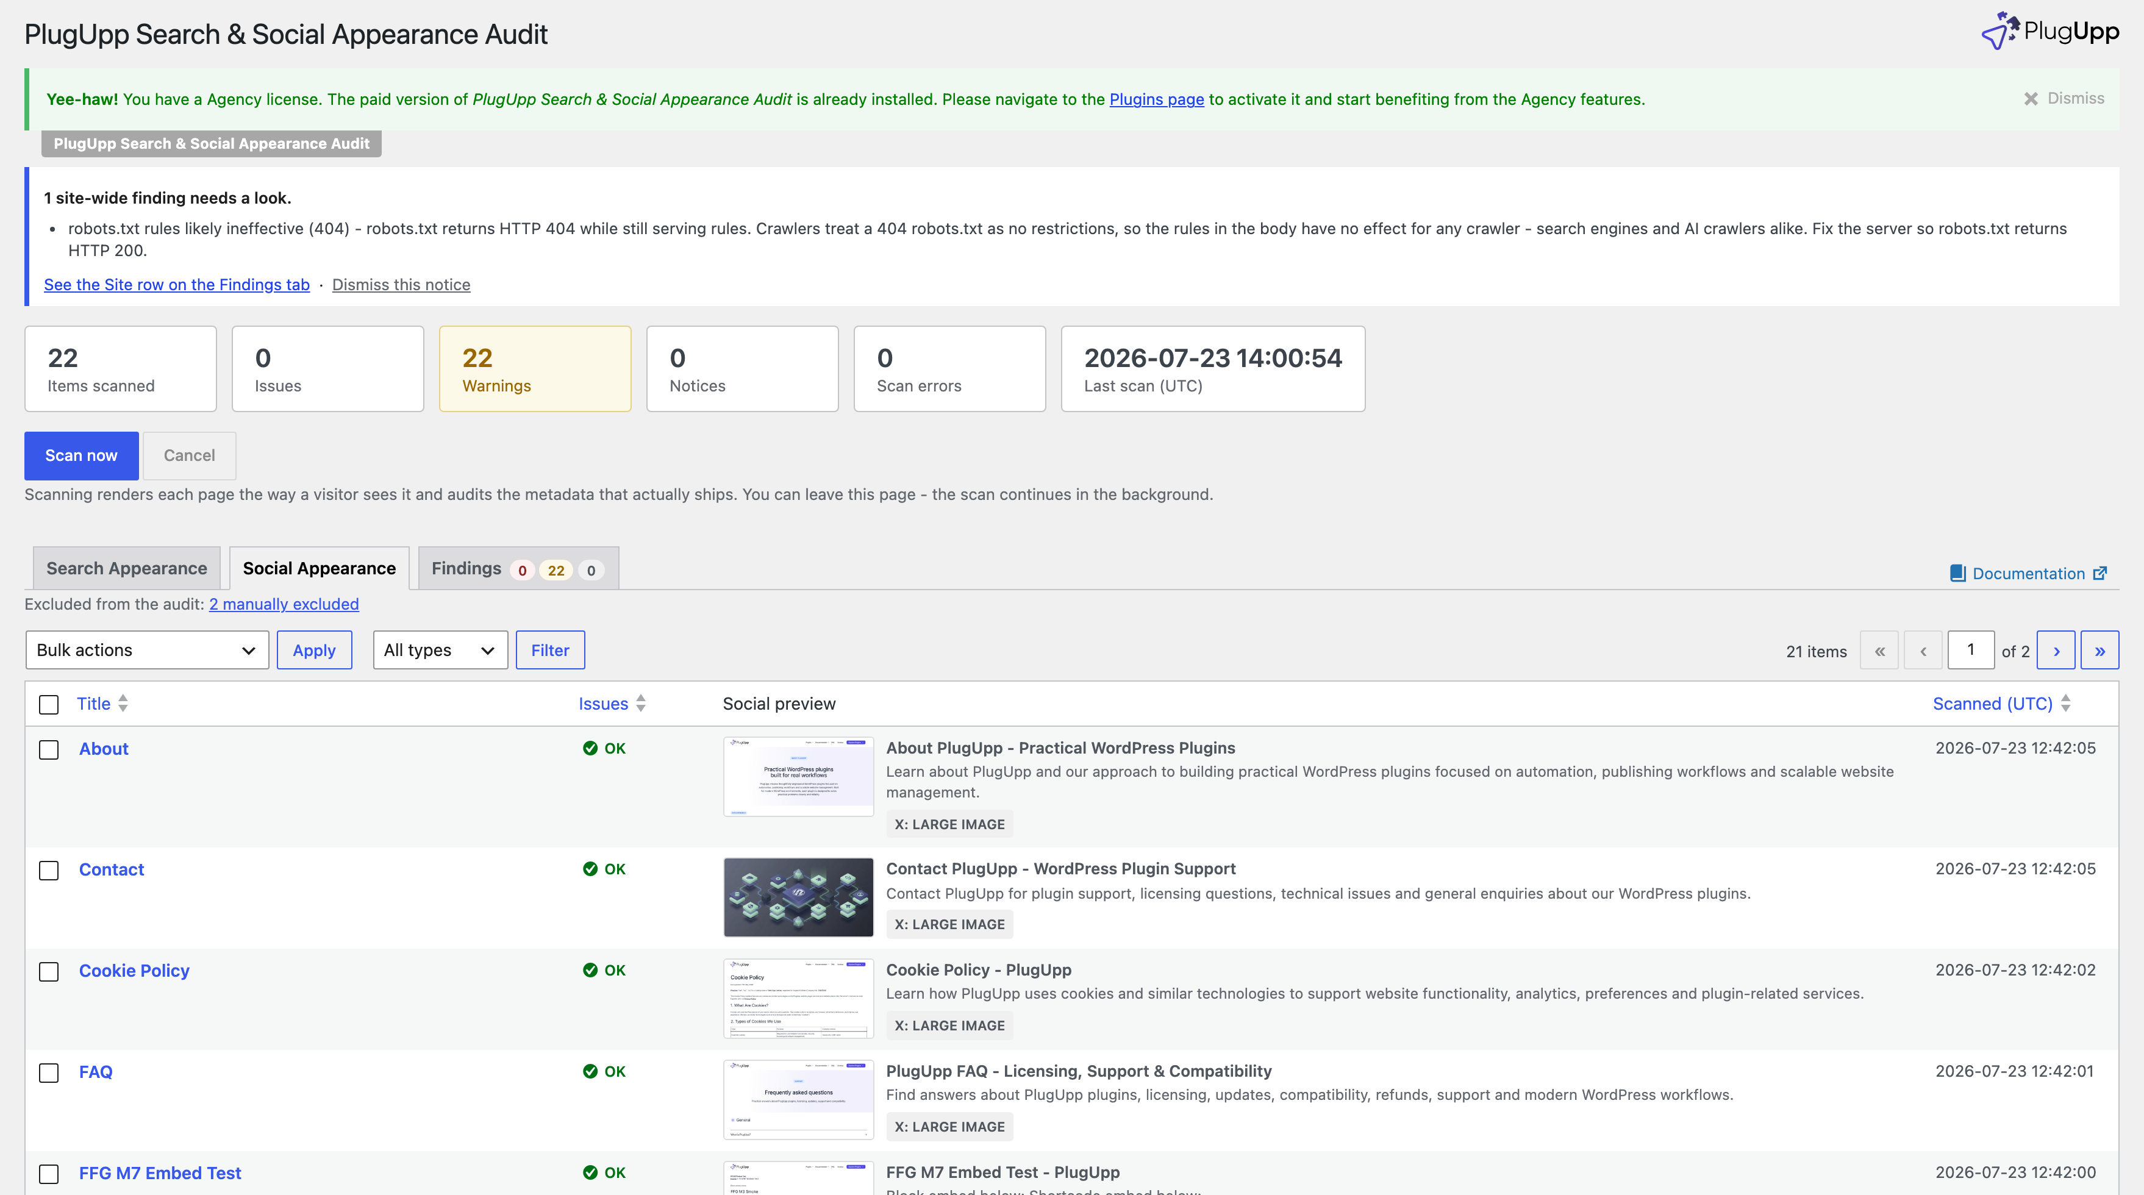Follow See the Site row on the Findings tab
This screenshot has height=1195, width=2144.
(176, 285)
